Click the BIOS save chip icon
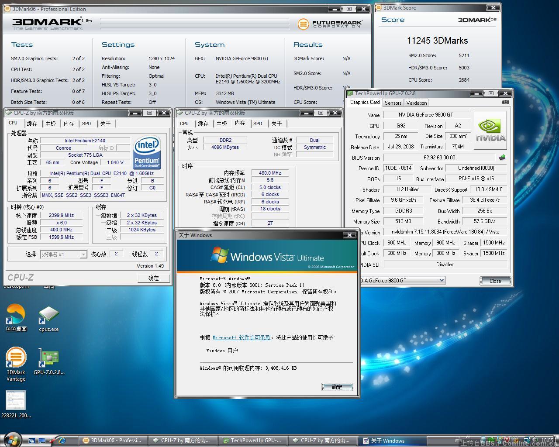 click(x=502, y=158)
